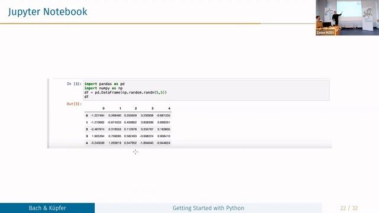Click the cell value 0.582493 in row 3
The width and height of the screenshot is (379, 213).
130,136
